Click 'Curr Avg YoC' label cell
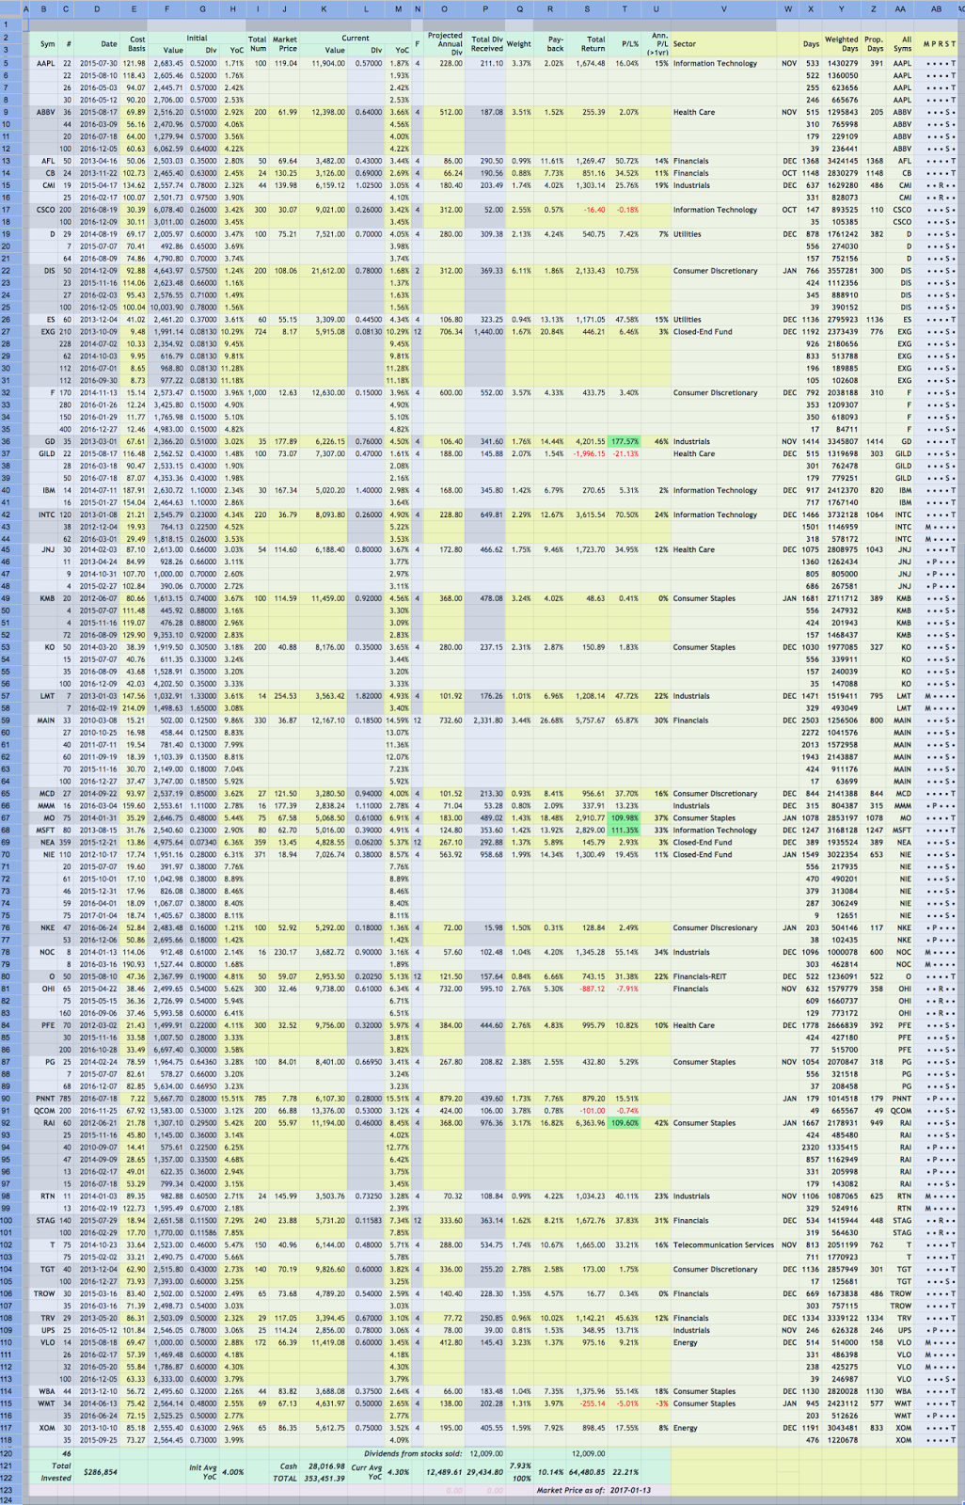The image size is (965, 1505). pyautogui.click(x=367, y=1472)
